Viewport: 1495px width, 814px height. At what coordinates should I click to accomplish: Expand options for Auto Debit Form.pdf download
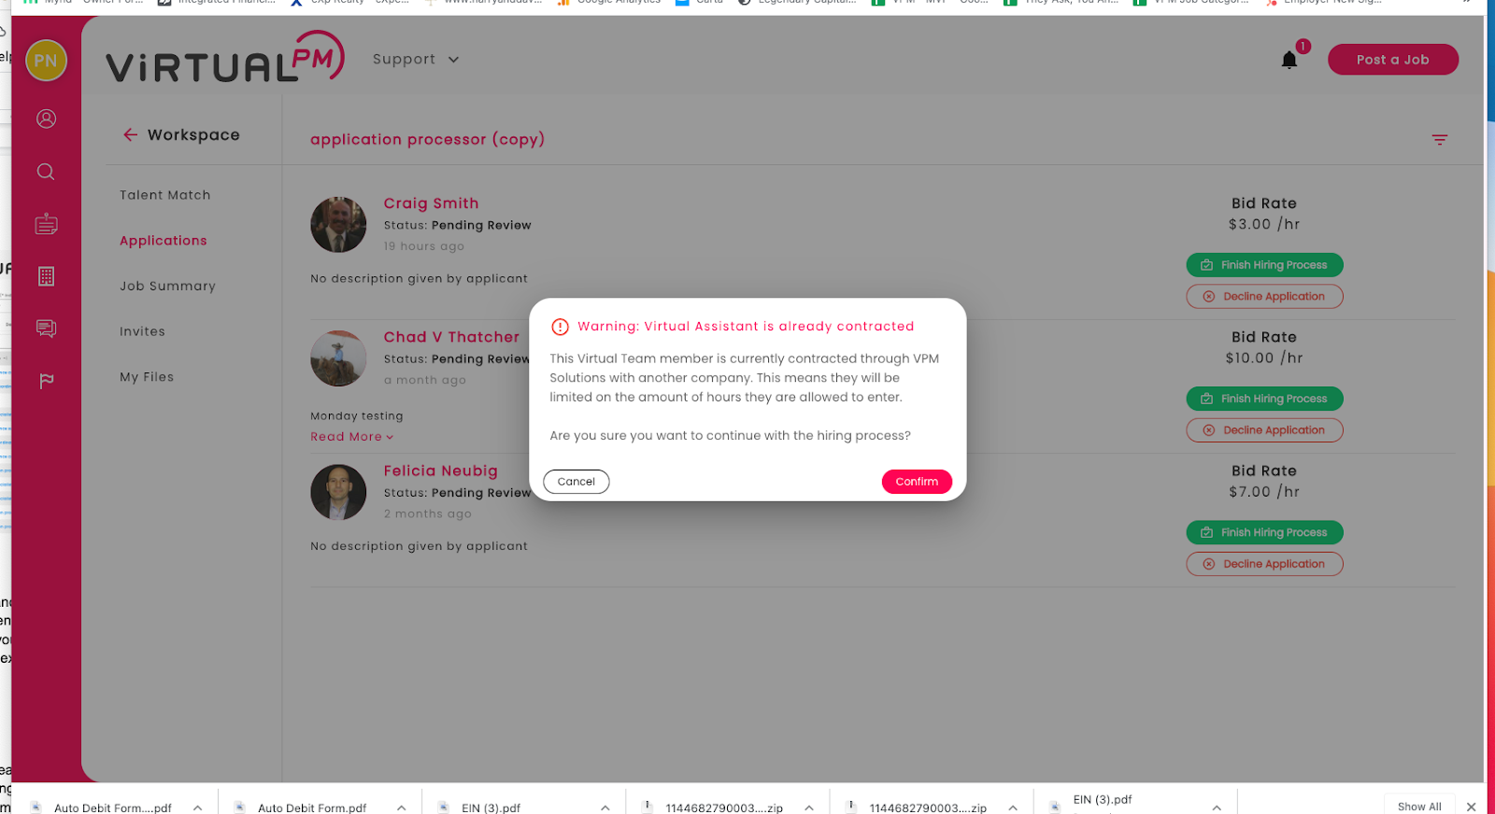click(401, 808)
